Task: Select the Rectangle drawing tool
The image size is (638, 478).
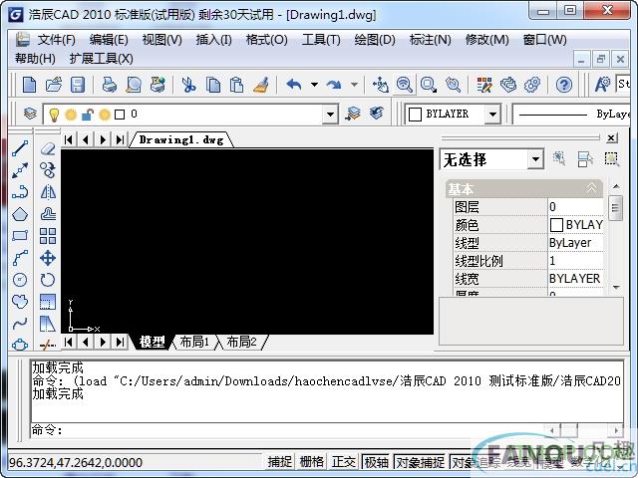Action: [20, 236]
